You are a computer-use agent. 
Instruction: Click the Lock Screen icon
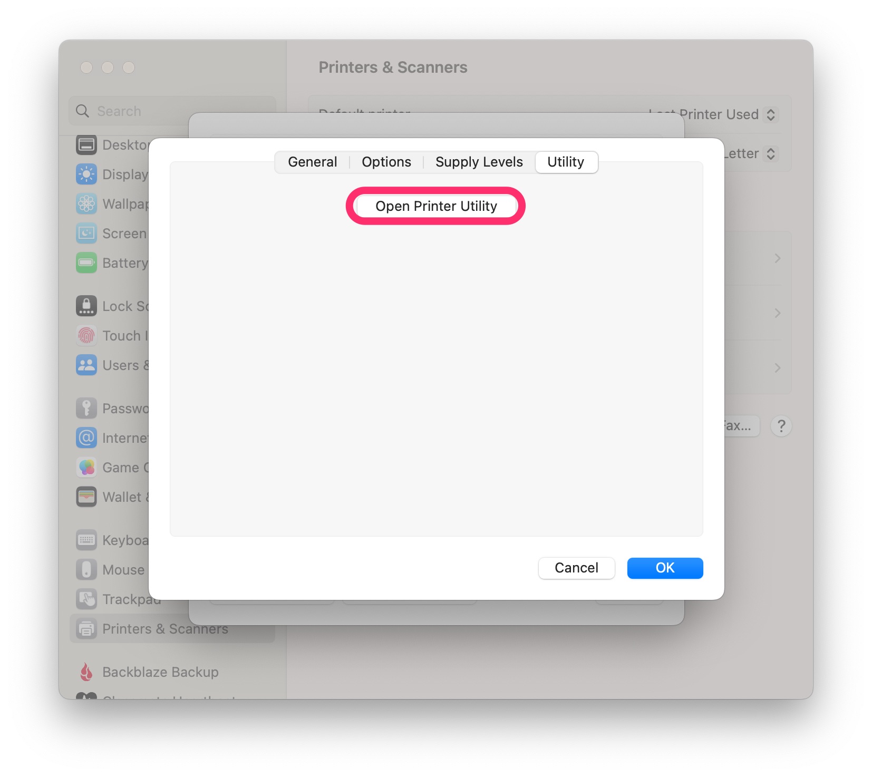86,306
